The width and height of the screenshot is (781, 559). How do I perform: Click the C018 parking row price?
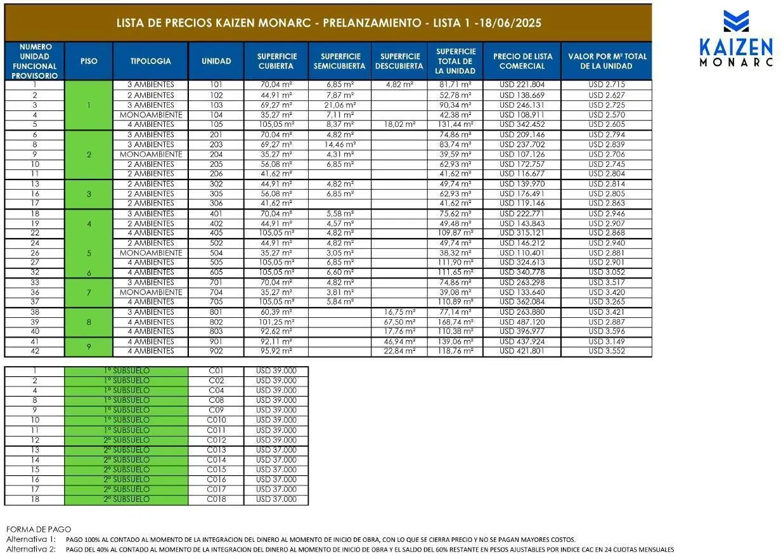pyautogui.click(x=276, y=499)
